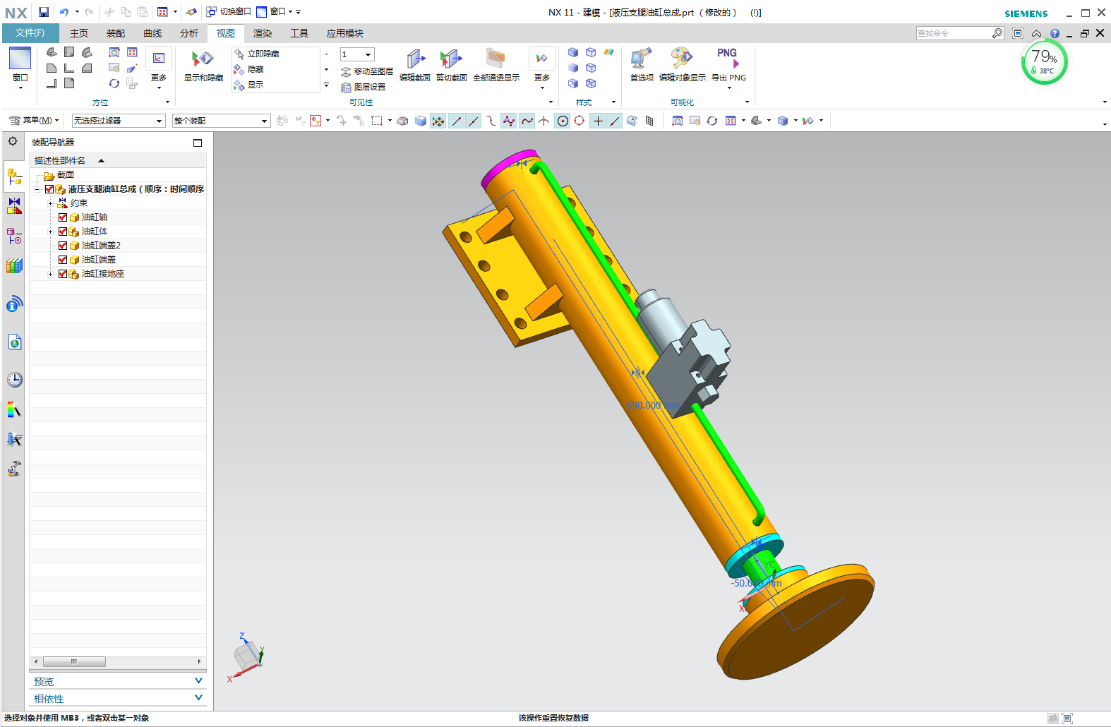1111x727 pixels.
Task: Open the color palette sidebar icon
Action: (14, 409)
